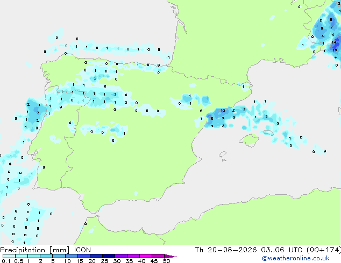341x263 pixels.
Task: Click the forecast date 'Th 20-08-2026' label
Action: pyautogui.click(x=226, y=250)
